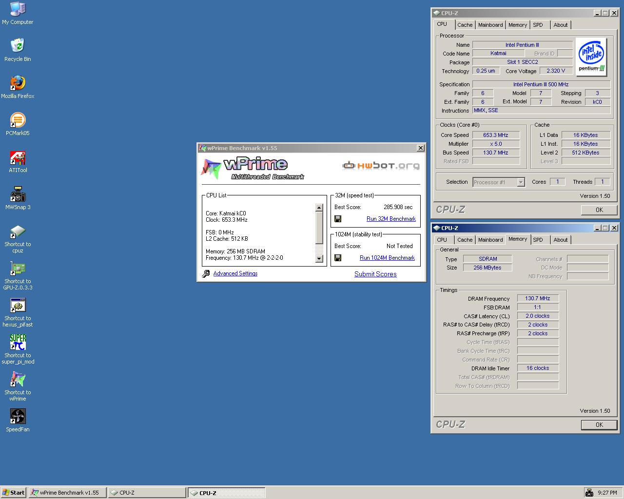
Task: Open Cache tab in lower CPU-Z window
Action: coord(465,240)
